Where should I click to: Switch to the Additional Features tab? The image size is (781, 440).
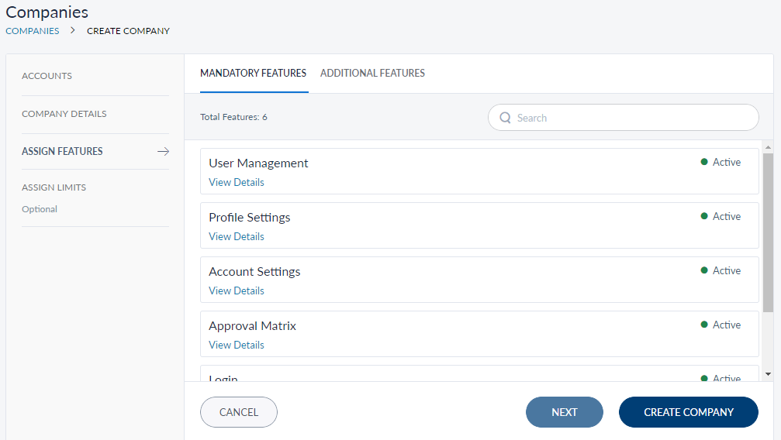372,73
